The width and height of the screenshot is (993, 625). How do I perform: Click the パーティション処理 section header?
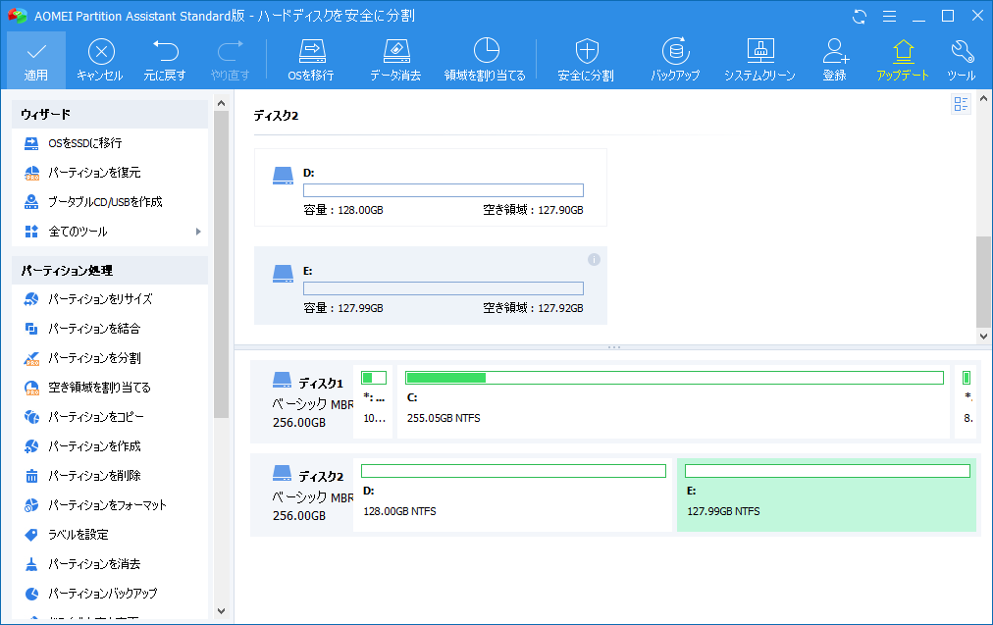point(110,271)
